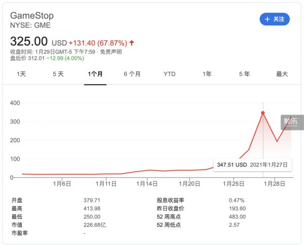Select the 5 天 range tab
This screenshot has width=304, height=245.
point(58,74)
